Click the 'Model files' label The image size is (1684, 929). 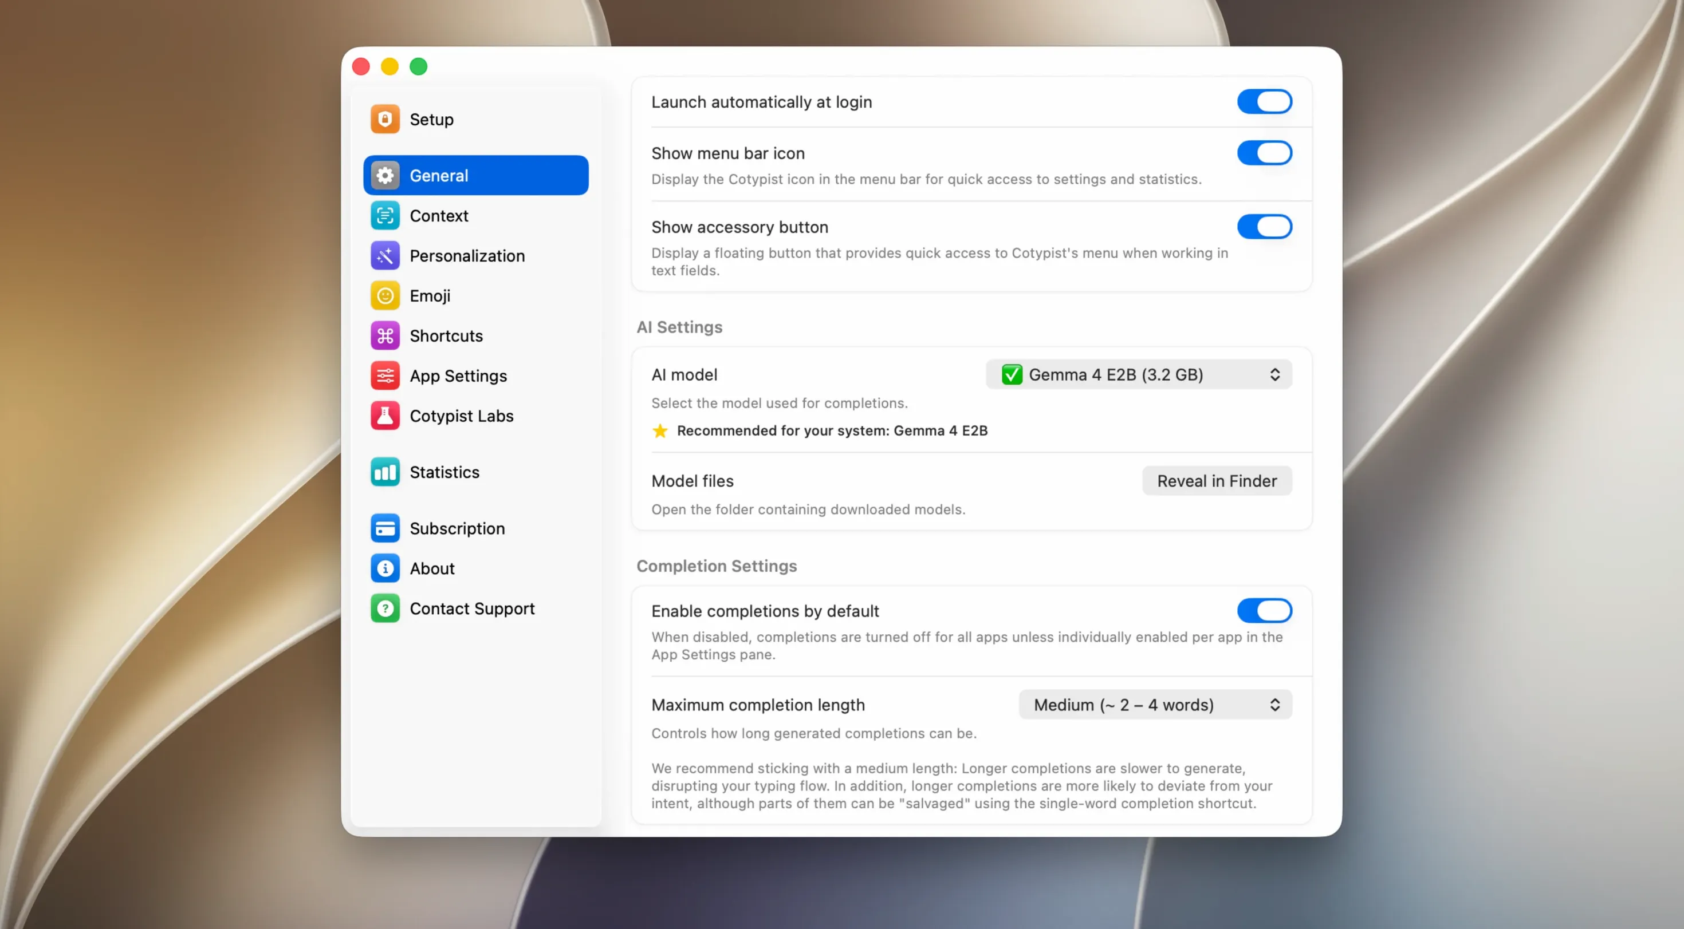click(693, 481)
